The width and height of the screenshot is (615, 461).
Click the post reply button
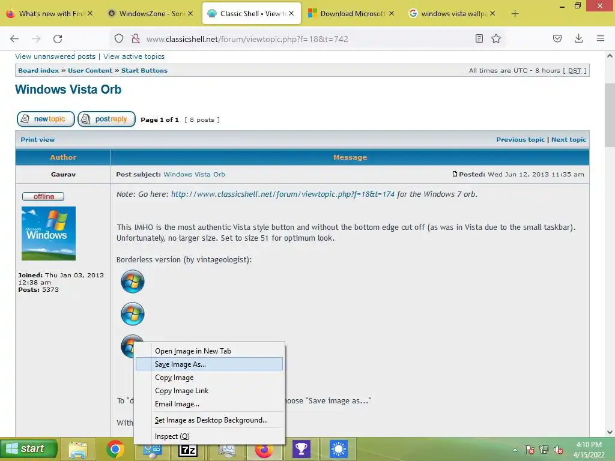click(106, 119)
